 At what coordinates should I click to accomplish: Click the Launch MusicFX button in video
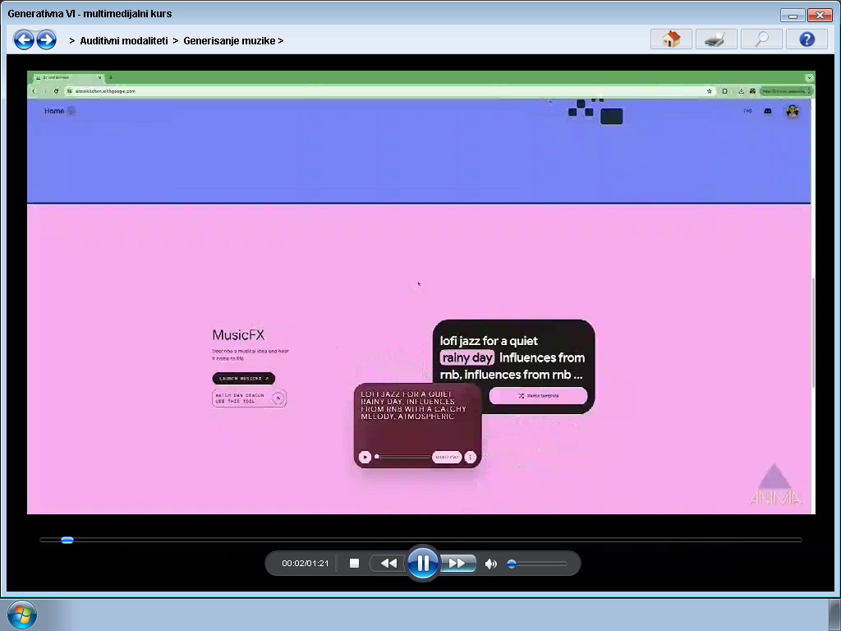(243, 379)
